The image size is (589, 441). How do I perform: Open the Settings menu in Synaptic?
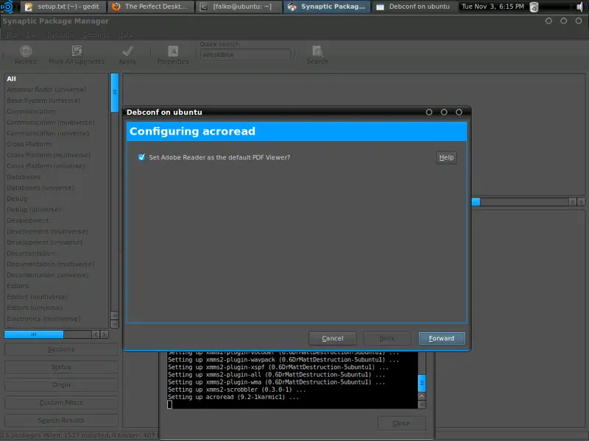[96, 35]
